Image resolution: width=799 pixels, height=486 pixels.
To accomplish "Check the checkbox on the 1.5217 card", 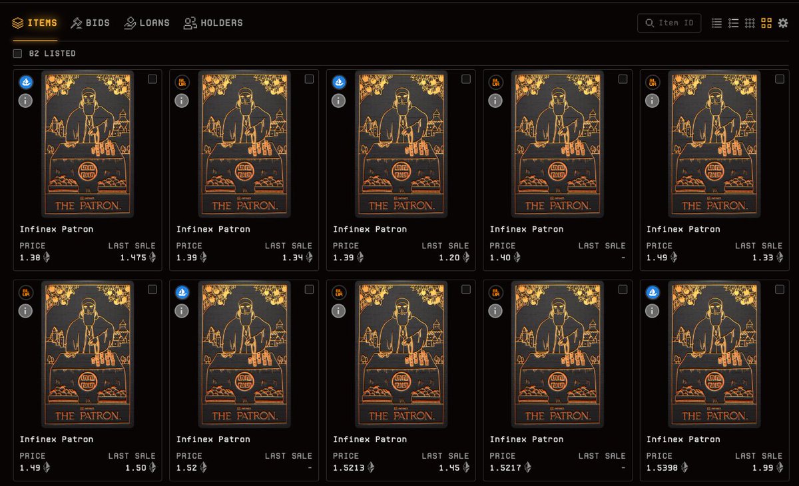I will [x=623, y=289].
